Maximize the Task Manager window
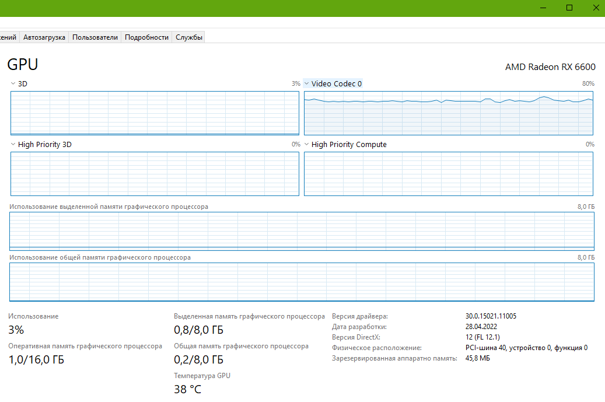This screenshot has width=605, height=402. [x=569, y=8]
